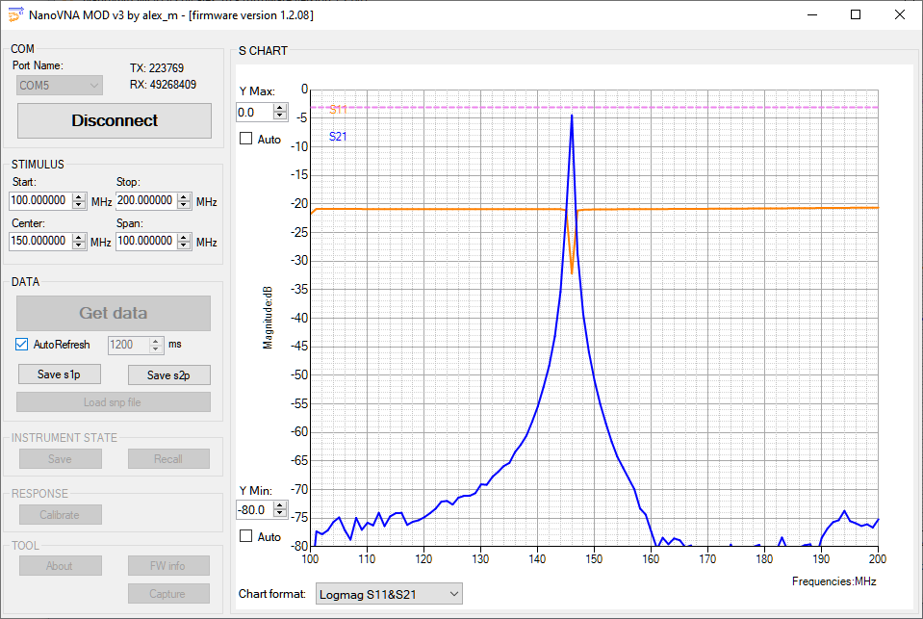Increase Start frequency with up arrow
The width and height of the screenshot is (923, 619).
[80, 197]
